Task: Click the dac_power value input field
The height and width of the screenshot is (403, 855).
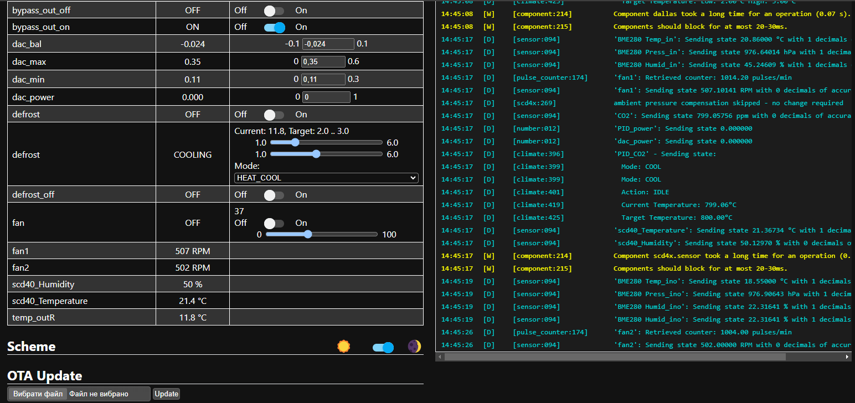Action: [326, 97]
